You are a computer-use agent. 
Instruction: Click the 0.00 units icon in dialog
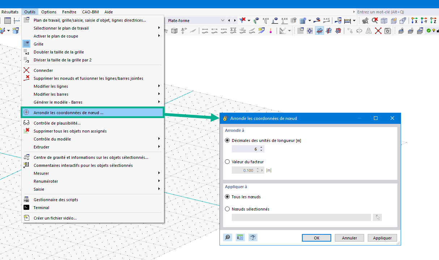(240, 237)
